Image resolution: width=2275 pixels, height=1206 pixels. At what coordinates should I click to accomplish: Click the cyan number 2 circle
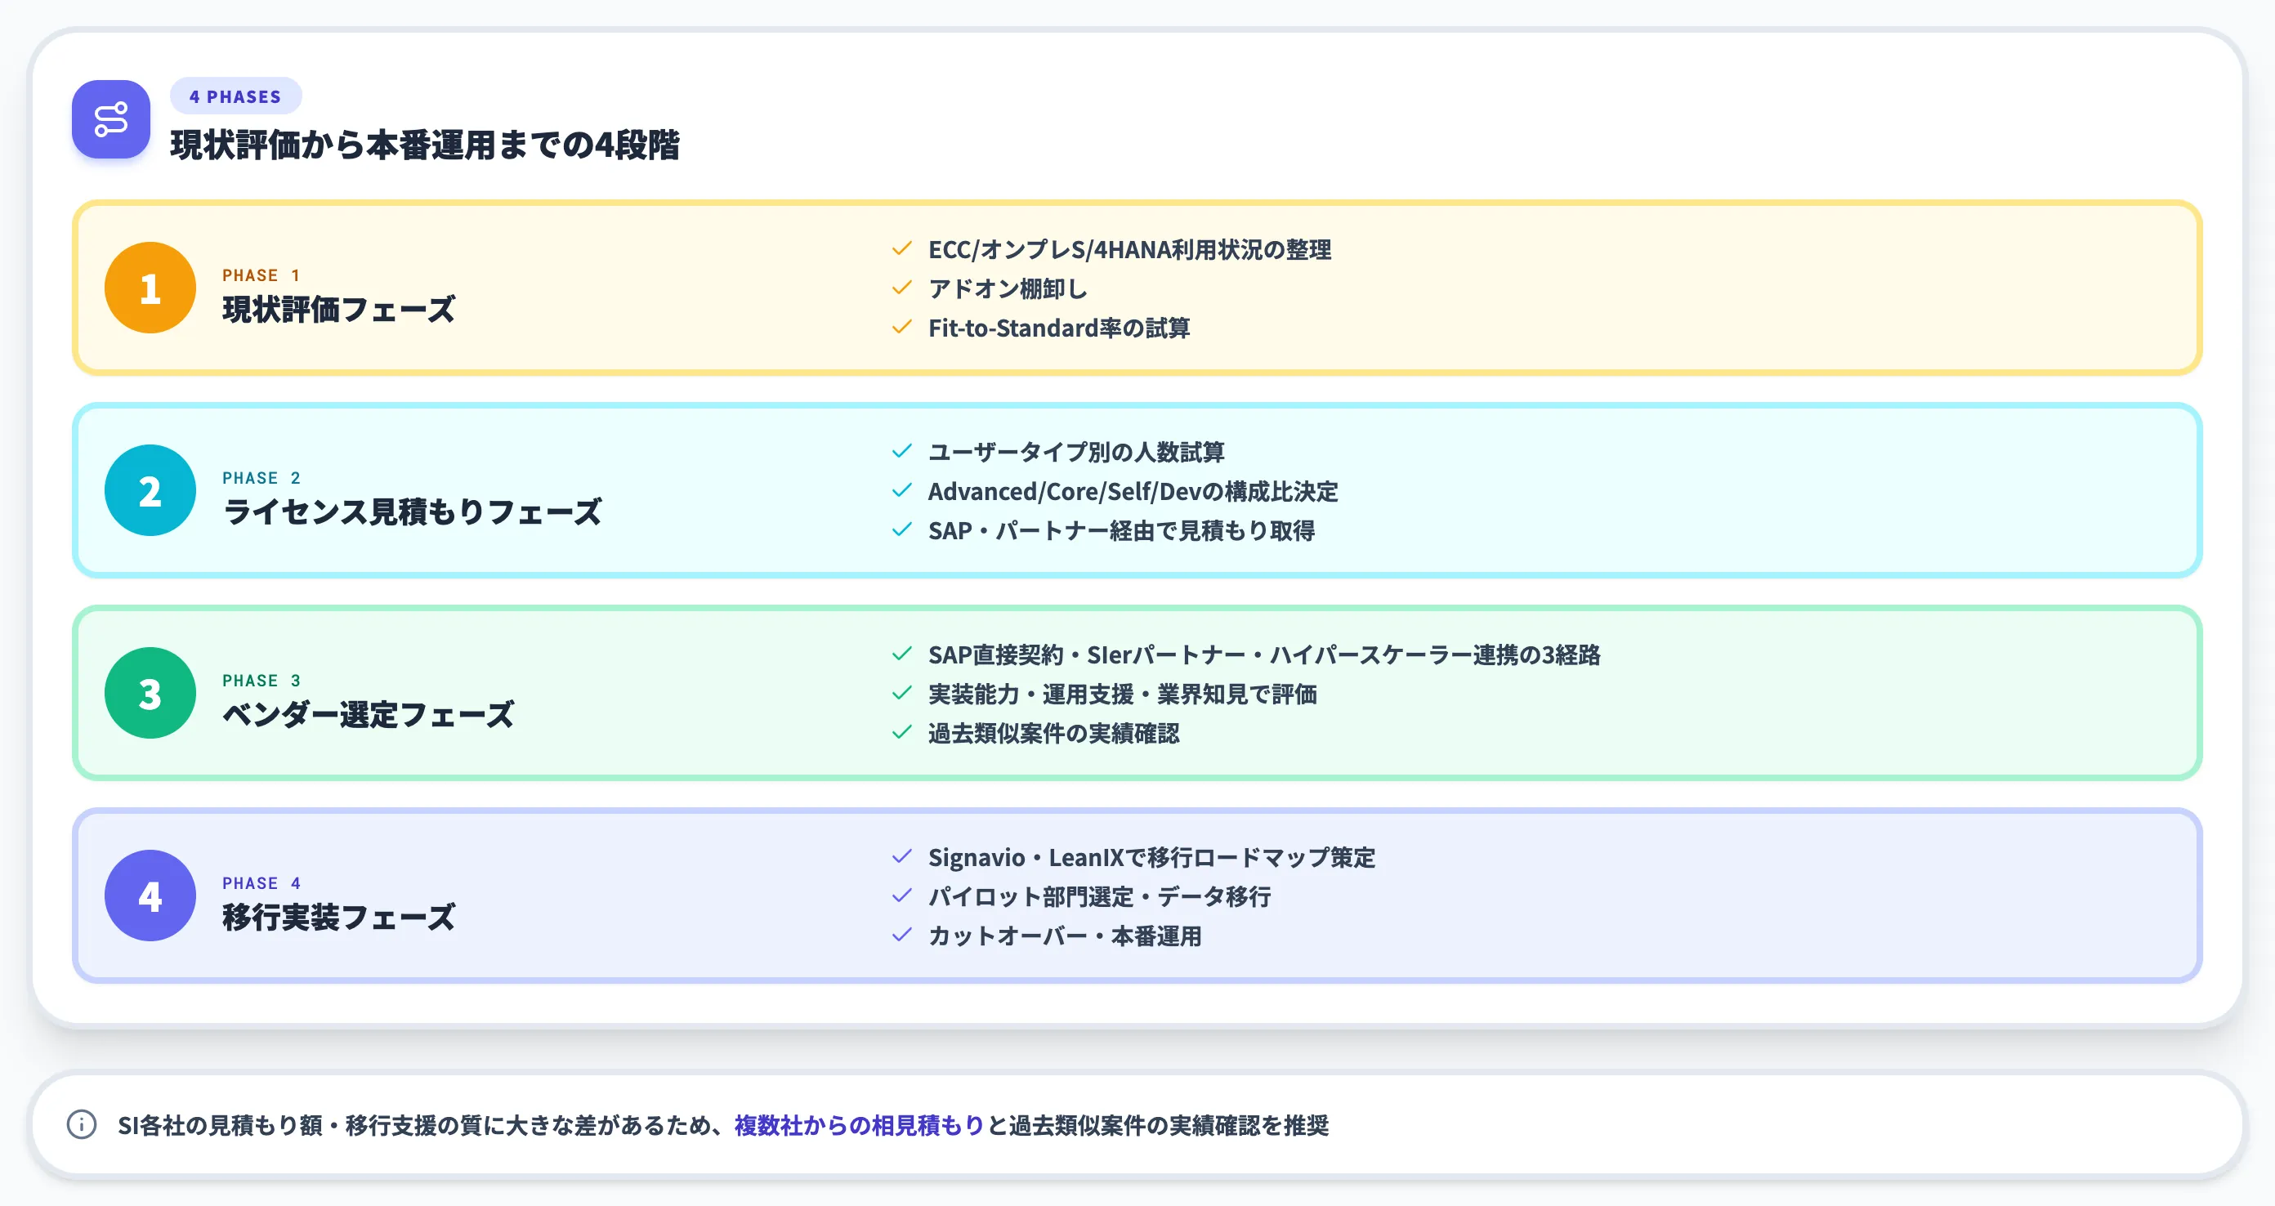pyautogui.click(x=150, y=490)
